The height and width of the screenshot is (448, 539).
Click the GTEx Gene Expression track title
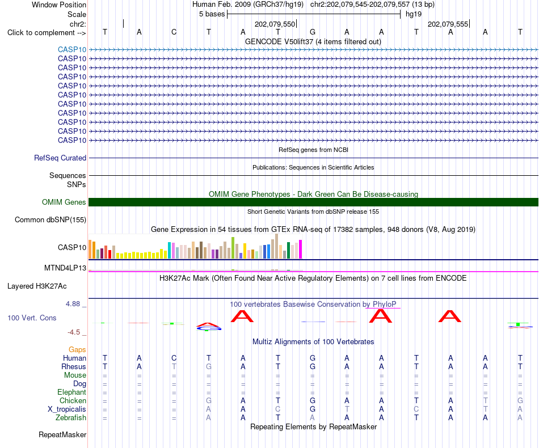tap(313, 230)
